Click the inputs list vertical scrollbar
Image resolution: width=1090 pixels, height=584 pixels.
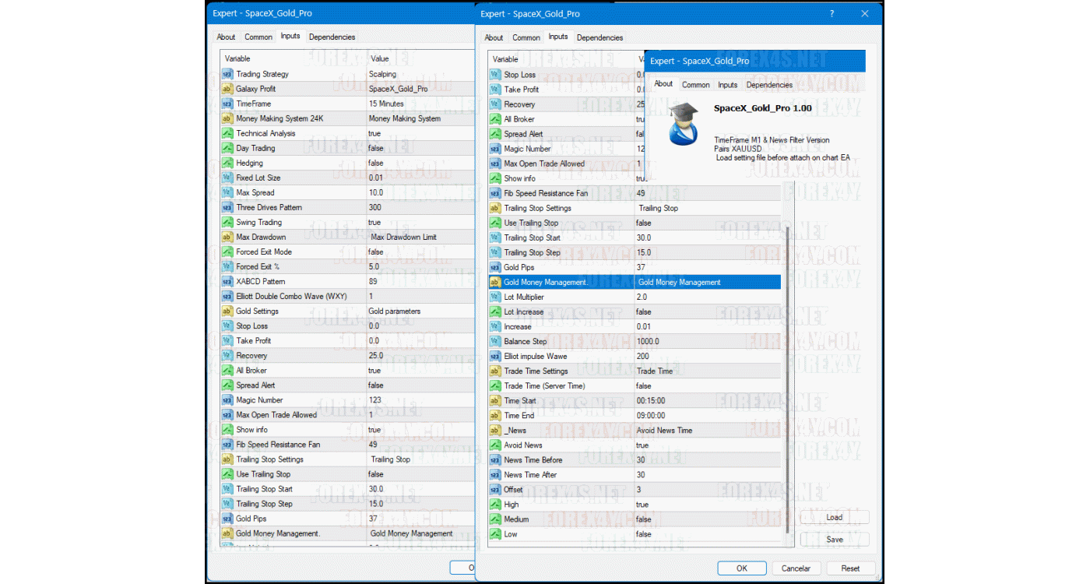point(788,374)
